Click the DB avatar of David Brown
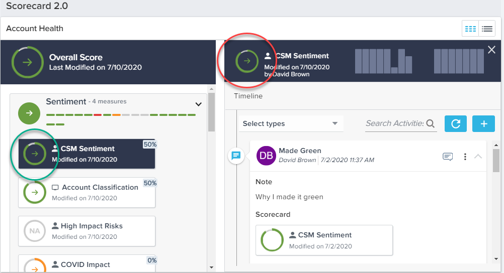 [266, 156]
